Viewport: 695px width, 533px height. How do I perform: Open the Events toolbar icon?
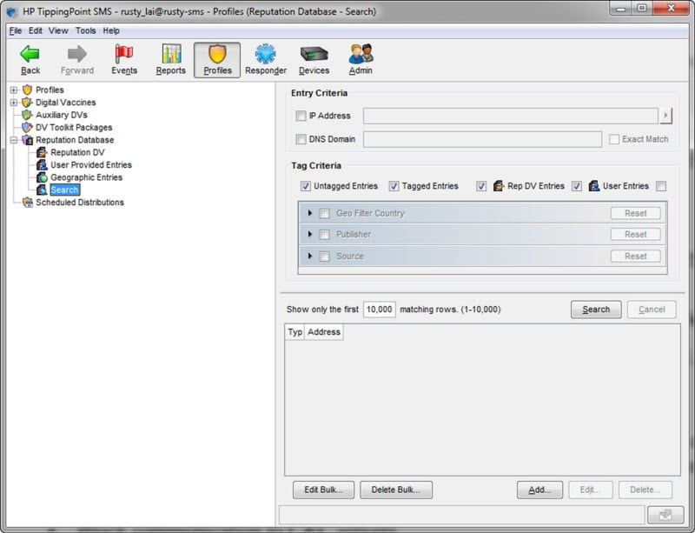[x=123, y=59]
